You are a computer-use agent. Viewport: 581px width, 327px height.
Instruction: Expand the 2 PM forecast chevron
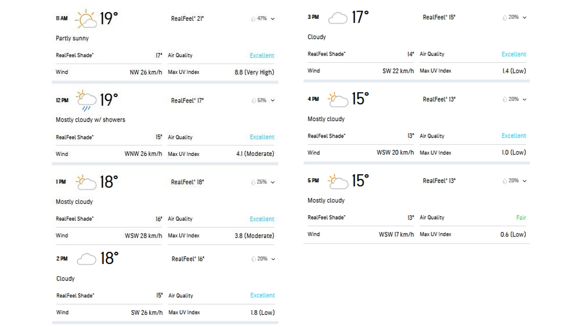point(273,259)
